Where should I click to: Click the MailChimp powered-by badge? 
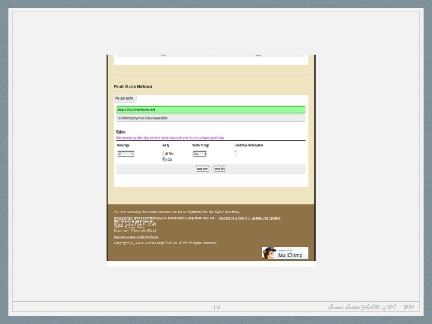point(285,253)
